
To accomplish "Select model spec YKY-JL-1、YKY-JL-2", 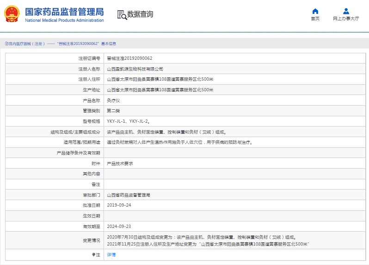I will coord(128,121).
